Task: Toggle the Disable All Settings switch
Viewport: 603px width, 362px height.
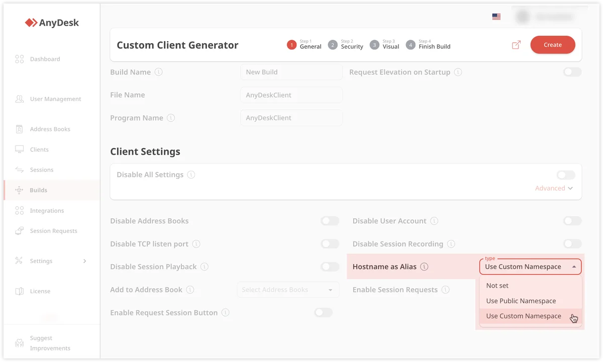Action: coord(566,175)
